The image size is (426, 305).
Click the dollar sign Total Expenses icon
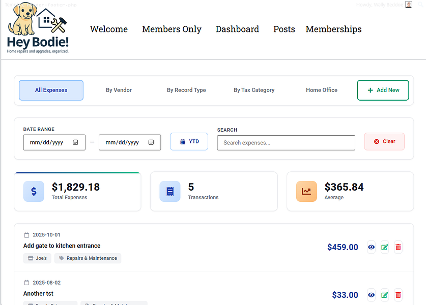pyautogui.click(x=34, y=191)
